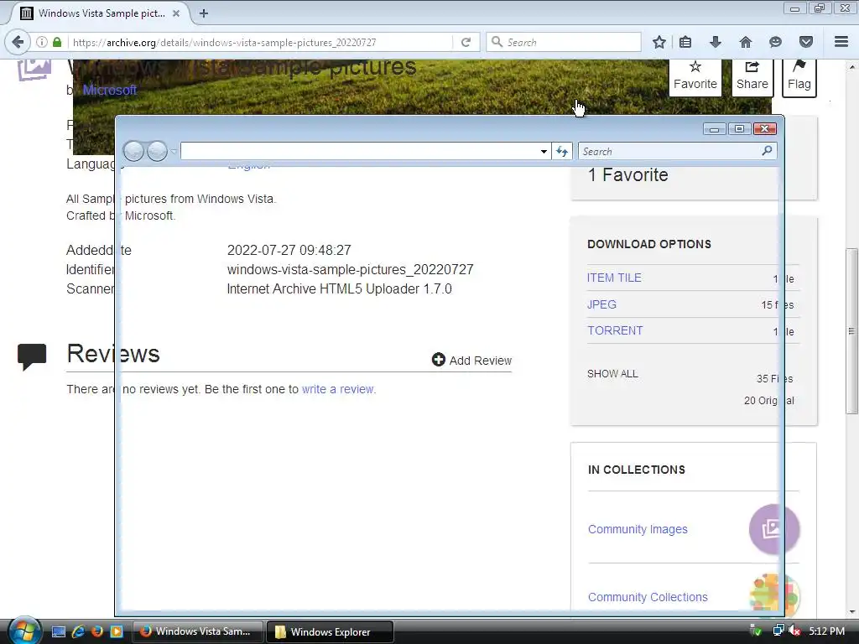Viewport: 859px width, 644px height.
Task: Open the network tray icon
Action: pyautogui.click(x=778, y=631)
